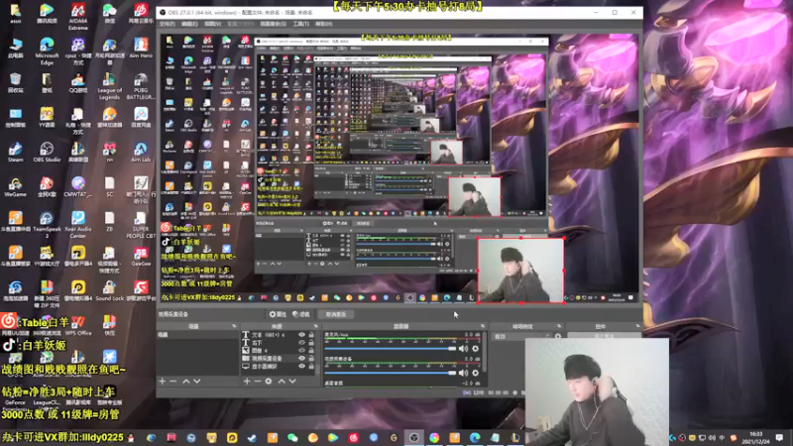Open the first menu in OBS menu bar
Viewport: 793px width, 446px height.
[167, 24]
